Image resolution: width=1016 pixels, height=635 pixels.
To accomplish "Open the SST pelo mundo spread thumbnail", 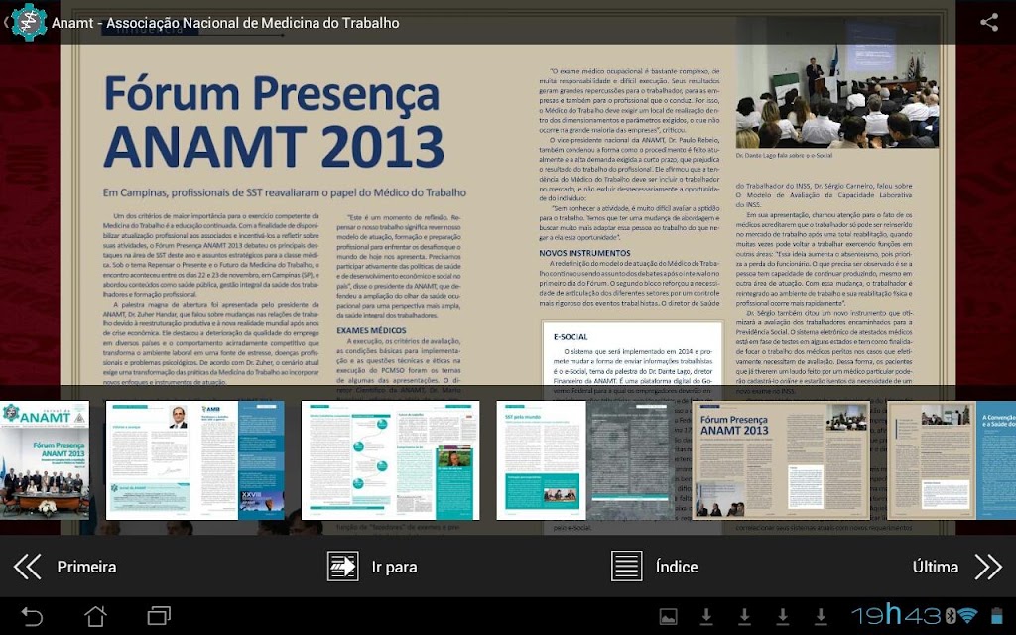I will pos(585,460).
